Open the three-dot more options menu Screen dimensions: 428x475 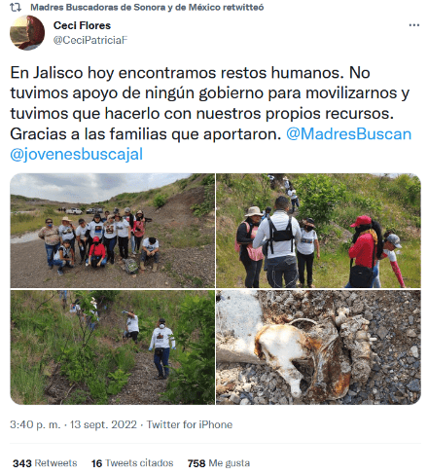(x=414, y=25)
